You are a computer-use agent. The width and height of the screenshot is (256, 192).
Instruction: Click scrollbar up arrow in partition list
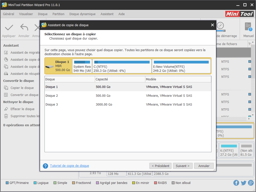(253, 42)
